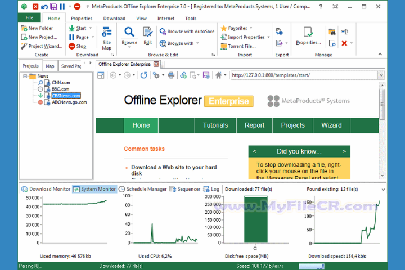Viewport: 405px width, 270px height.
Task: Click the browser Back arrow
Action: click(113, 75)
